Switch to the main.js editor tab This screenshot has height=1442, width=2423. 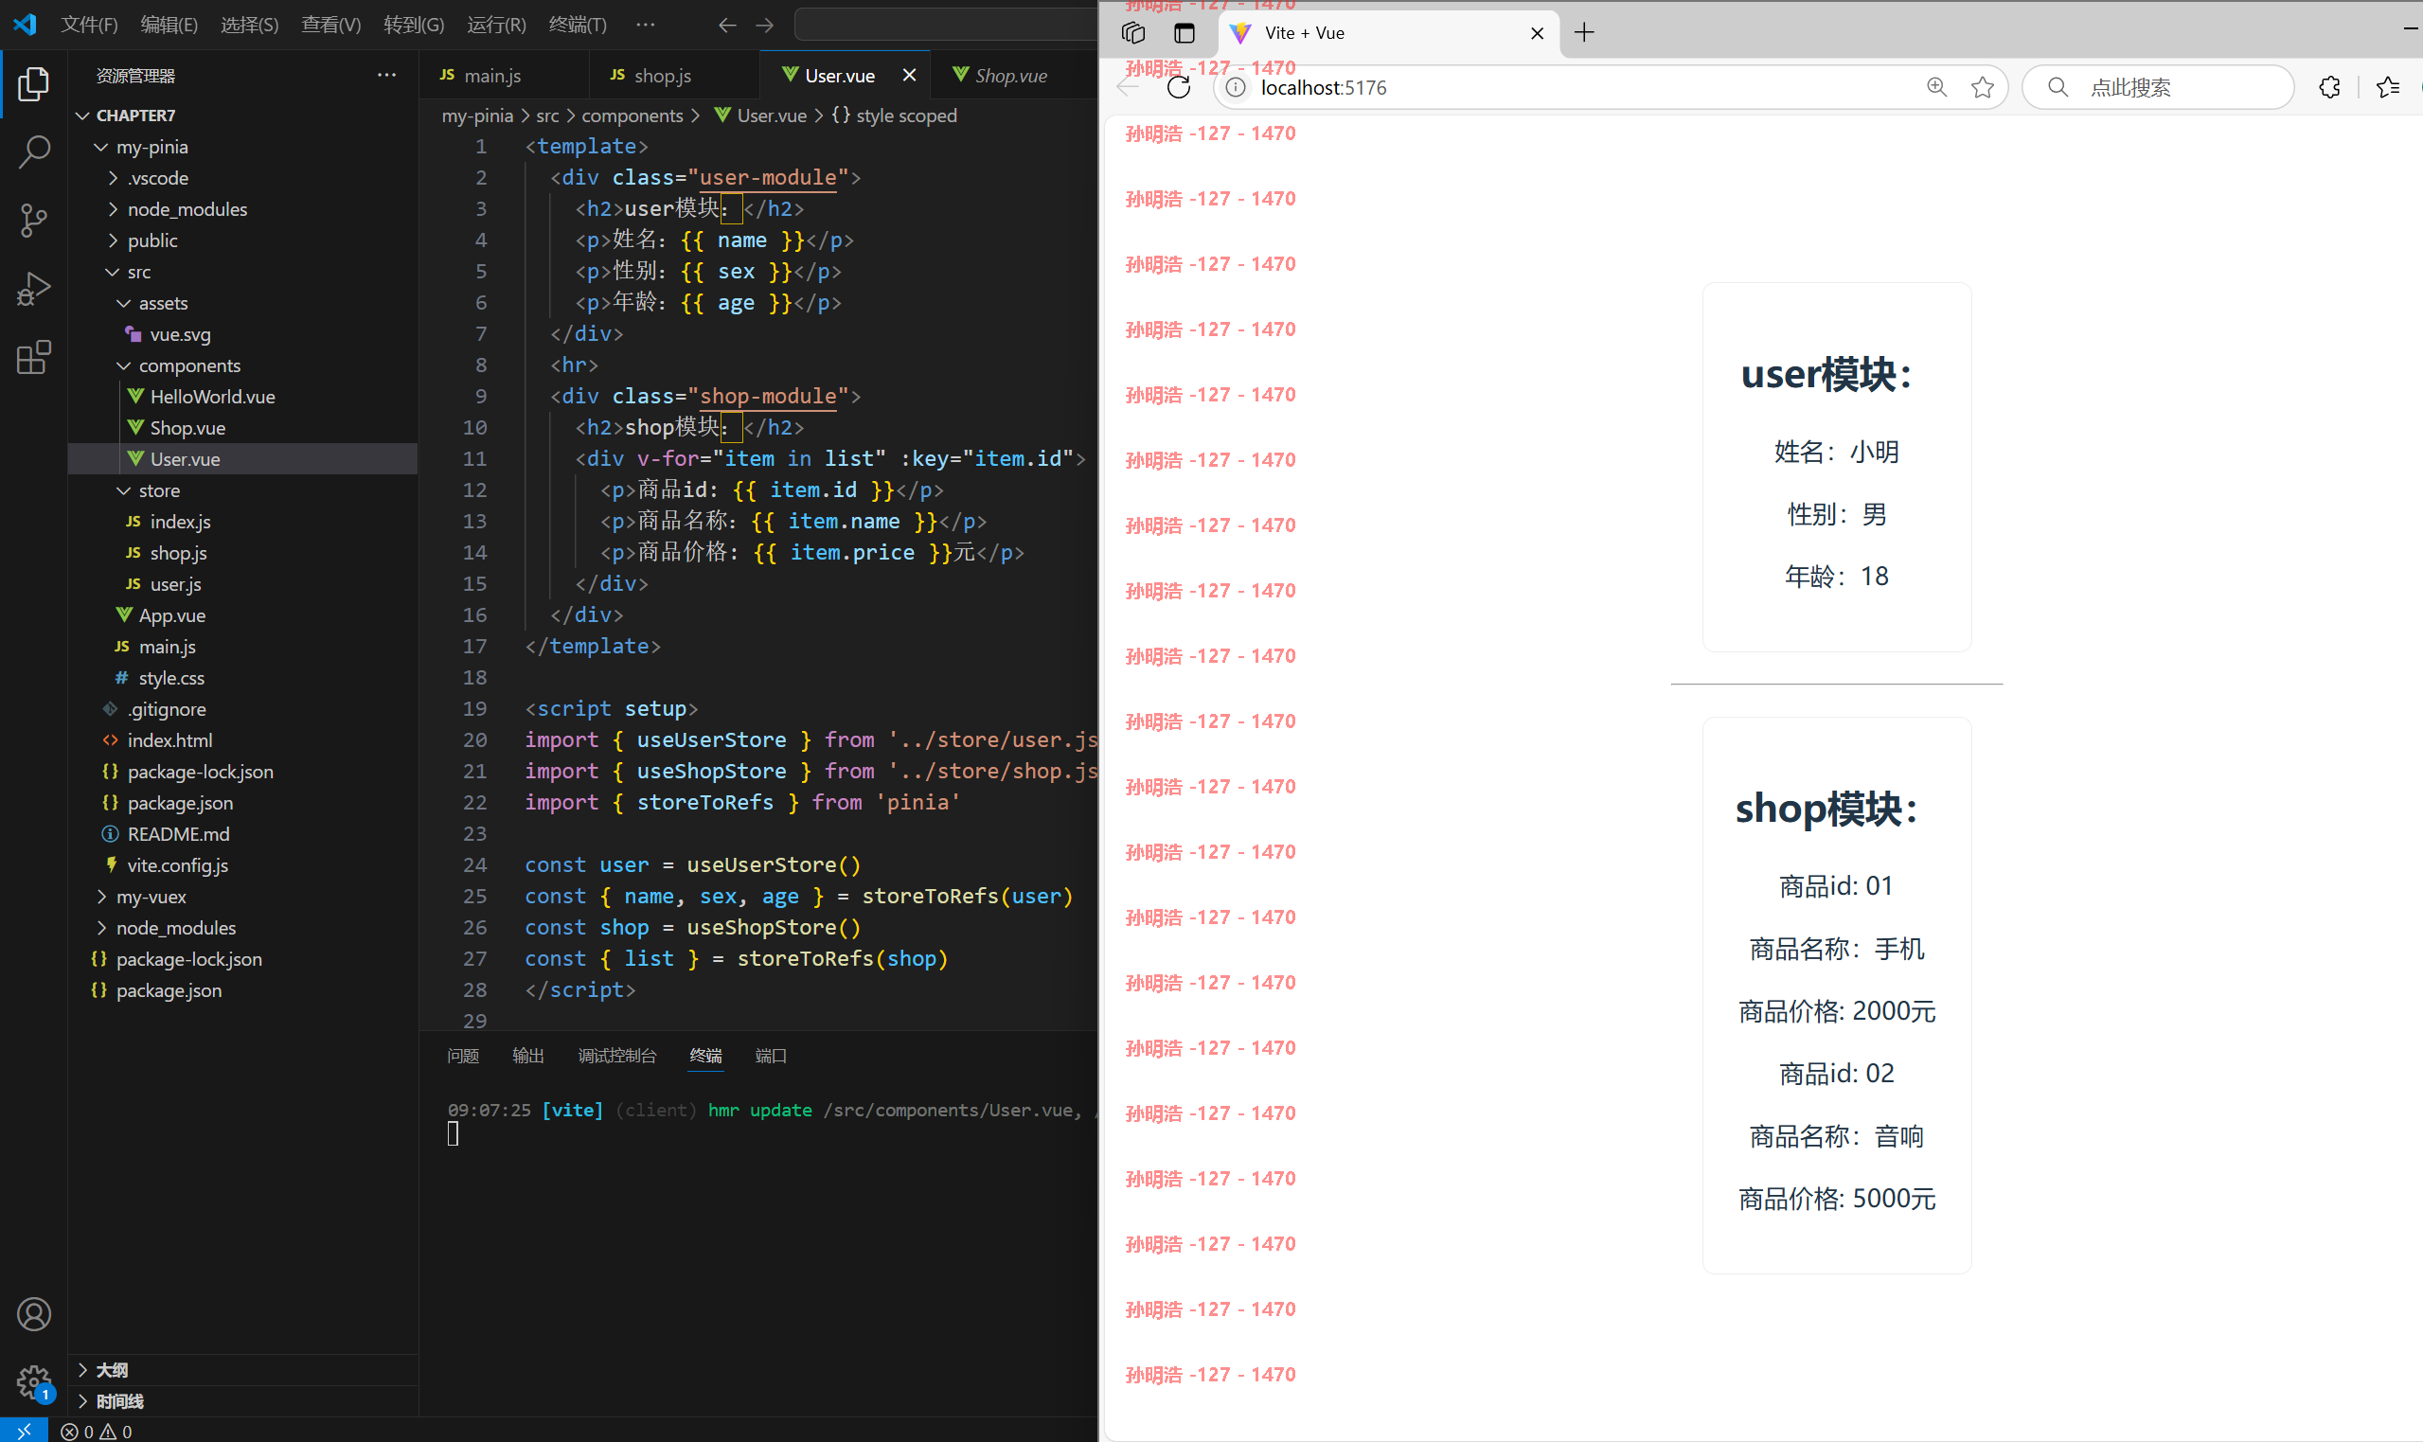pos(504,75)
